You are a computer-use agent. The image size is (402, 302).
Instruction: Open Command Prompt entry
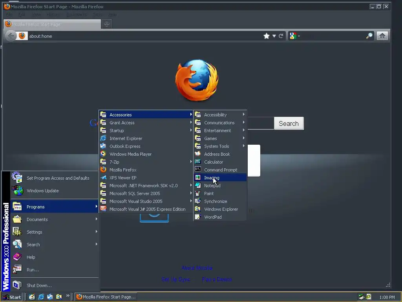[x=220, y=170]
